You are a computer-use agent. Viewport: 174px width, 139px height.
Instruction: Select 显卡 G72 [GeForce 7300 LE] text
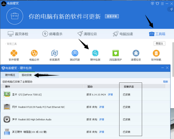27,95
